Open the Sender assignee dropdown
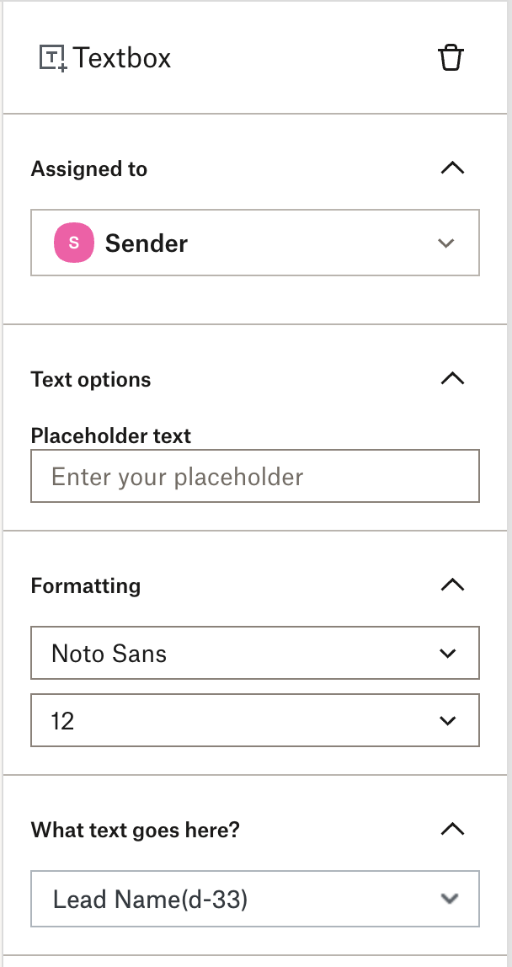 pos(255,243)
